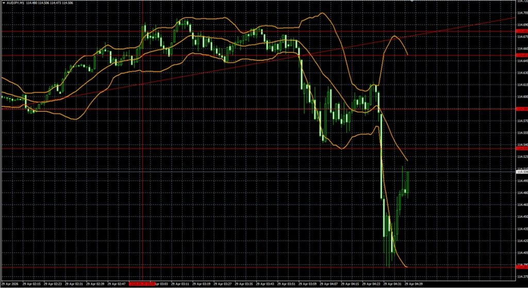Click the 29 Apr 03:51 time label
The image size is (528, 288).
[x=286, y=284]
